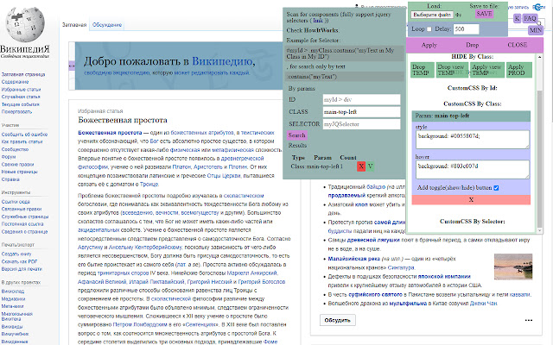
Task: Open sidebar link Как править статьи
Action: (x=22, y=141)
